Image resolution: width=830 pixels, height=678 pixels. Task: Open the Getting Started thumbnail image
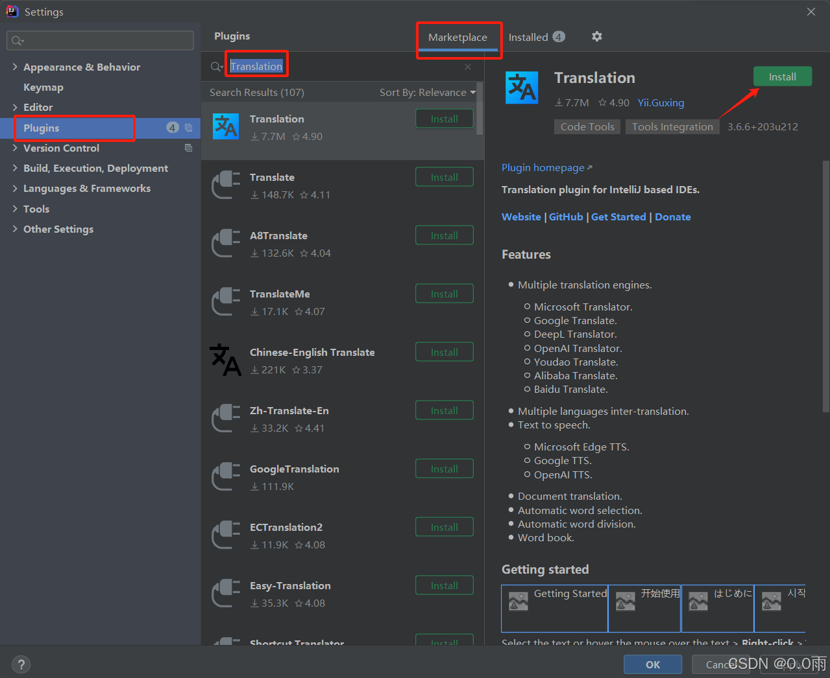pyautogui.click(x=555, y=608)
